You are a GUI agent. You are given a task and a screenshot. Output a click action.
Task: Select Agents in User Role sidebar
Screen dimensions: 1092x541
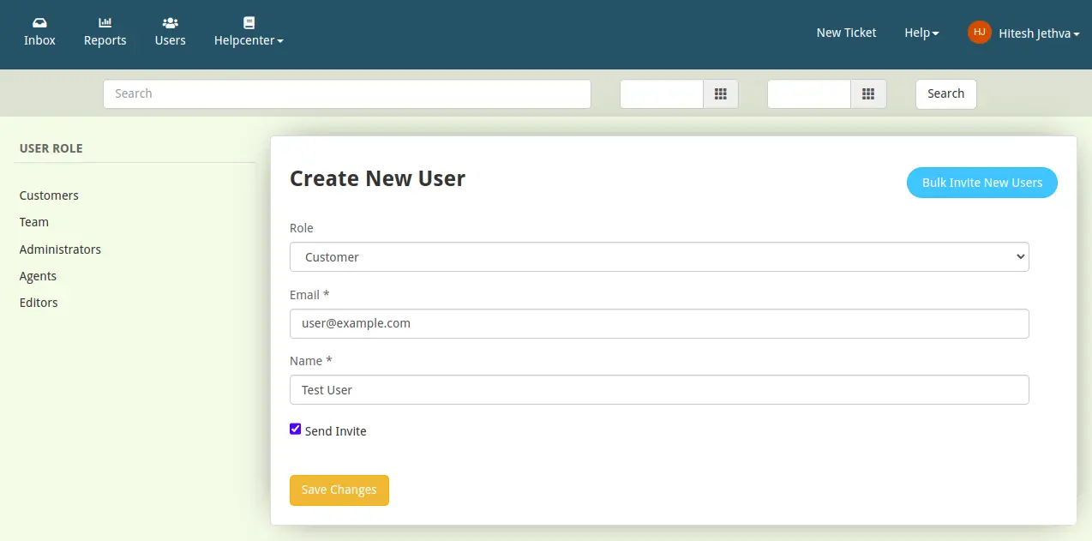(38, 276)
